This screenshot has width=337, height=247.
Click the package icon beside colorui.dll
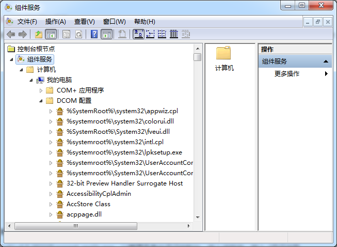coord(60,121)
